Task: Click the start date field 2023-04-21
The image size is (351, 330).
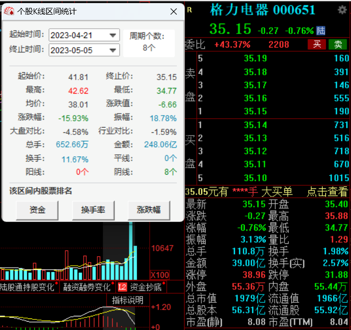Action: click(84, 35)
